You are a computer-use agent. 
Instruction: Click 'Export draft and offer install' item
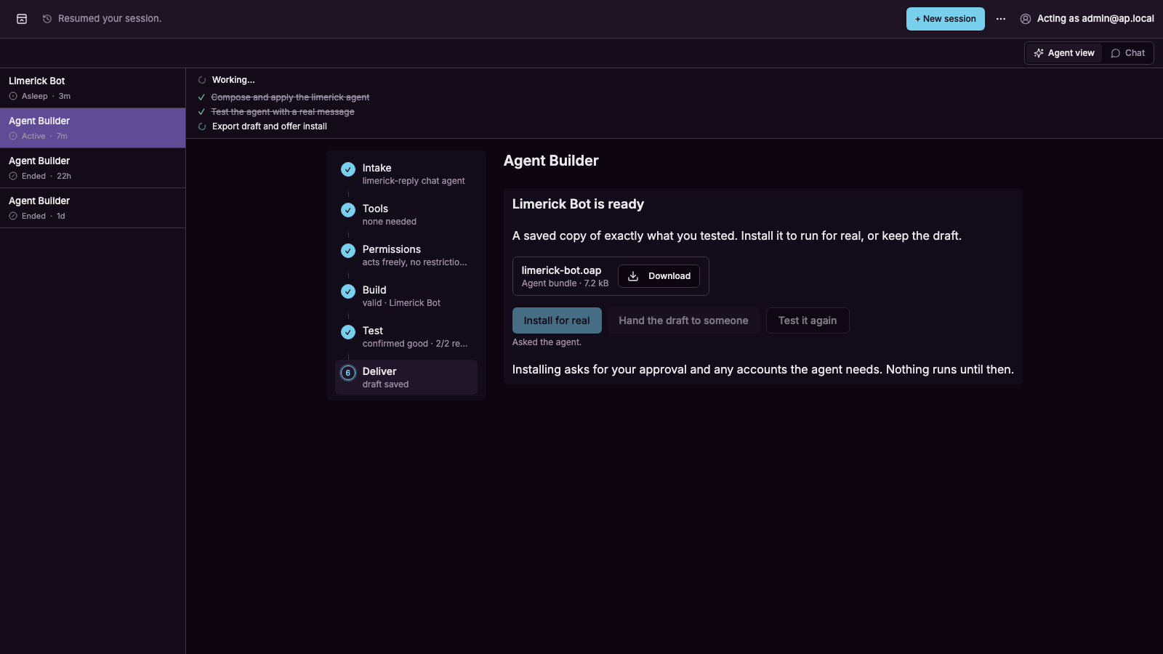coord(270,126)
